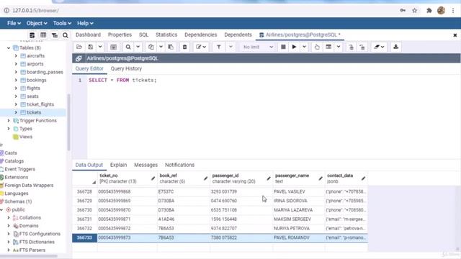Click the browser profile avatar
The height and width of the screenshot is (259, 461).
click(441, 11)
